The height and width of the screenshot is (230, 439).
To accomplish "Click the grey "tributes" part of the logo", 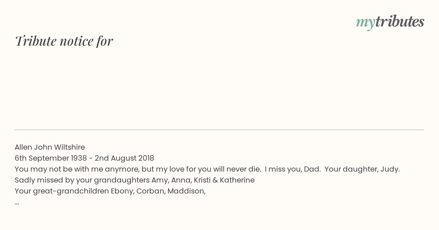I will (400, 22).
